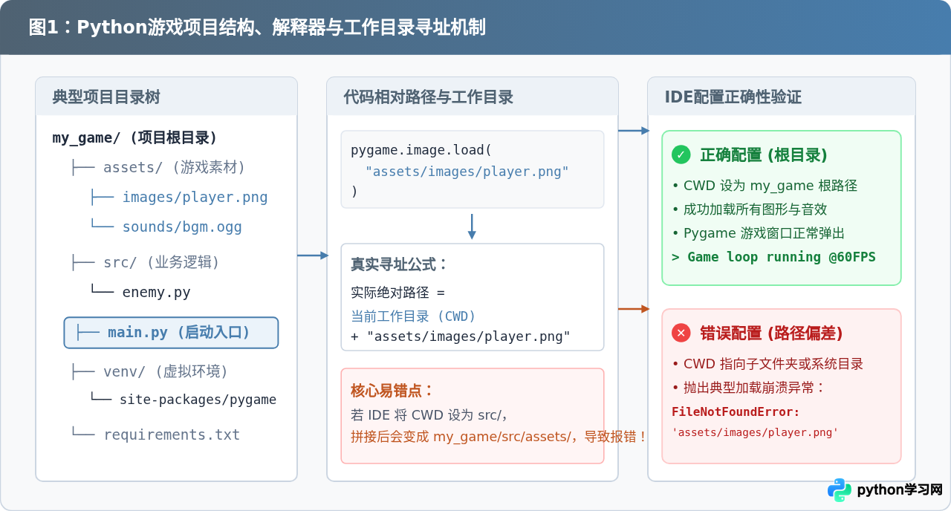Image resolution: width=951 pixels, height=511 pixels.
Task: Select the highlighted main.py entry
Action: point(171,333)
